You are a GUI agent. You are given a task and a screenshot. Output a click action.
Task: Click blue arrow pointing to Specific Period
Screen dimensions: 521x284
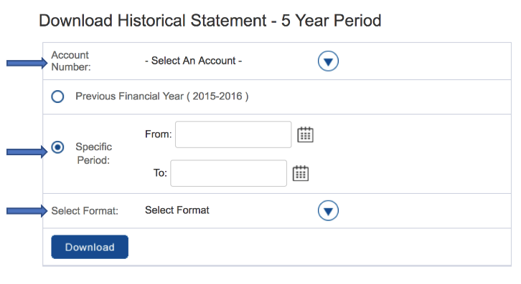coord(27,152)
